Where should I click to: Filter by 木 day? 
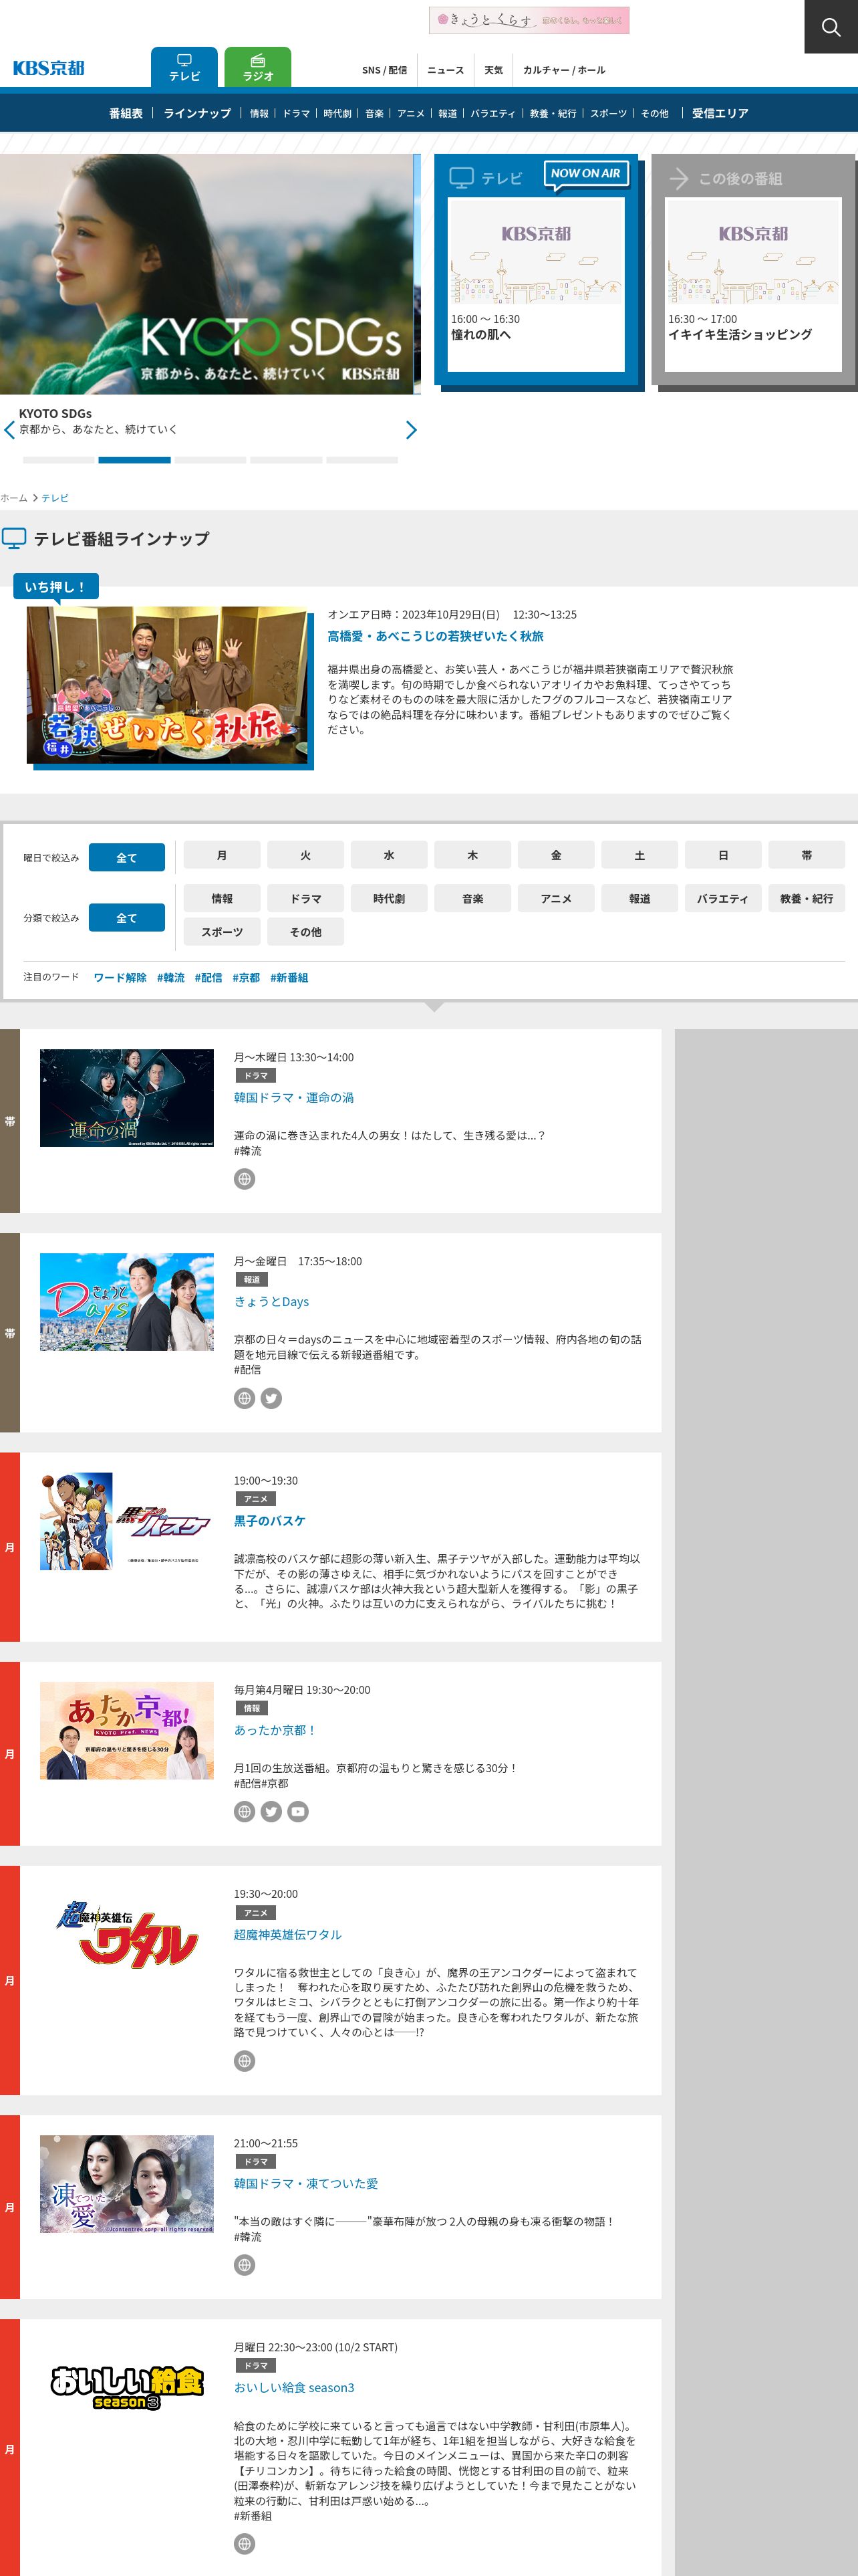click(x=472, y=856)
